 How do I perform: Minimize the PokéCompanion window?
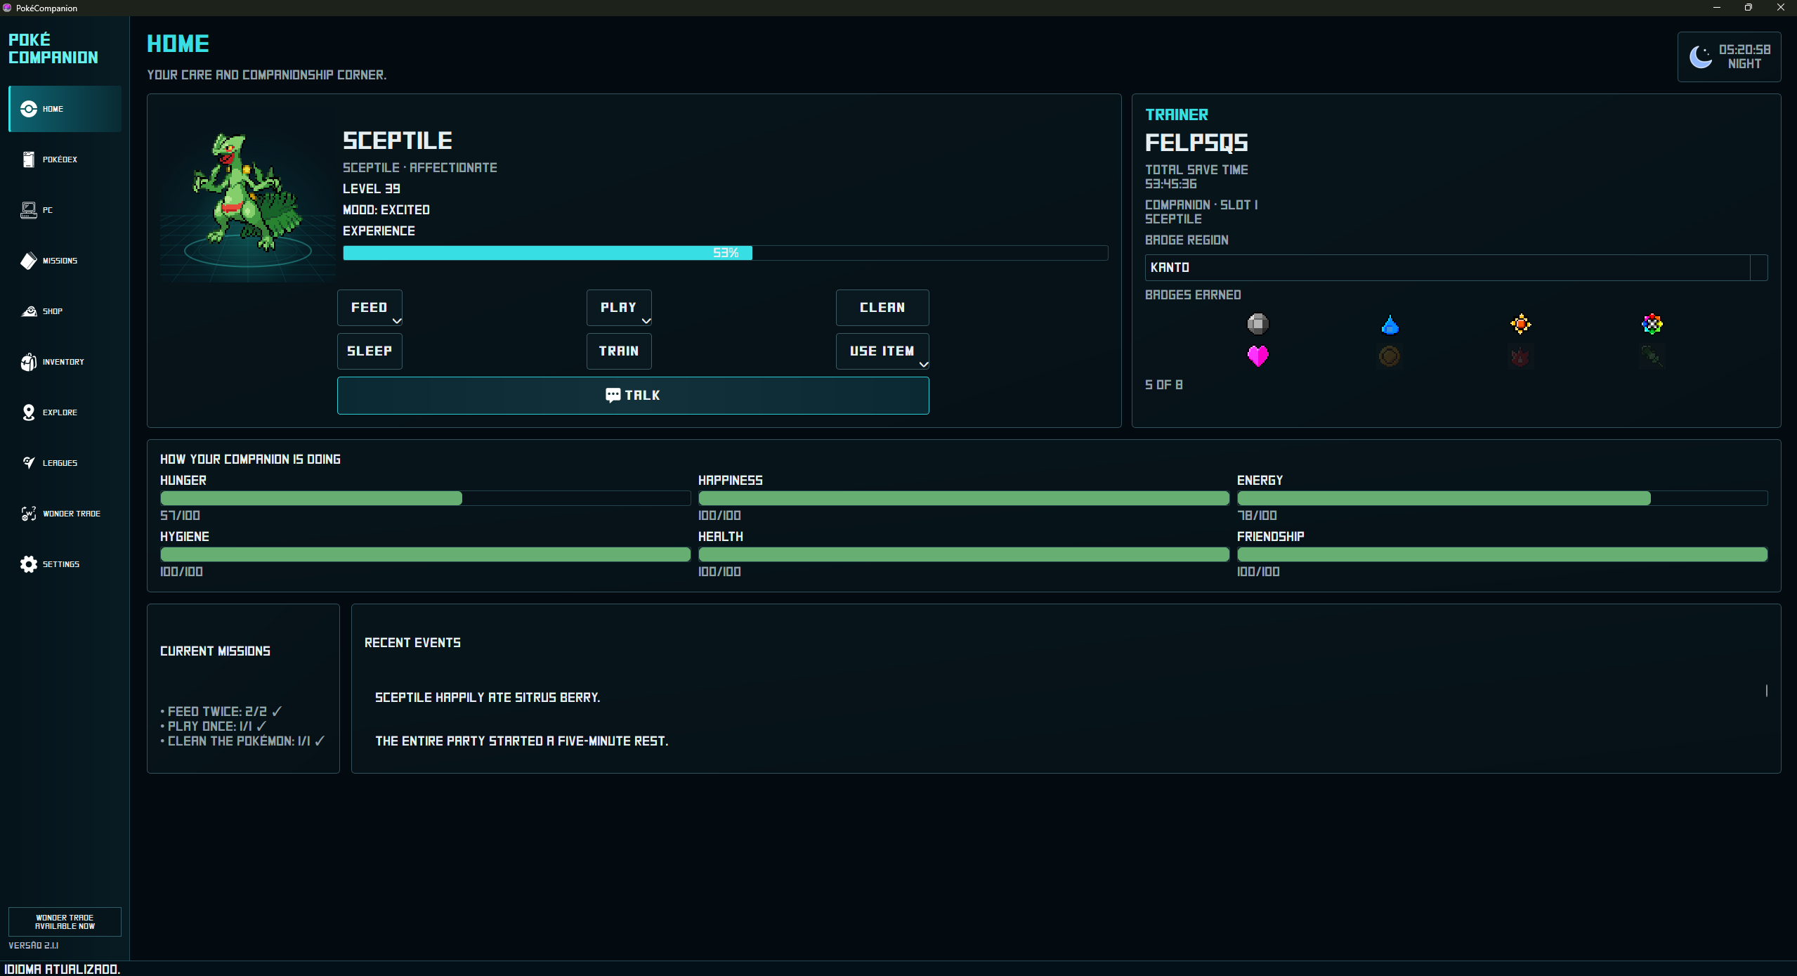point(1717,8)
